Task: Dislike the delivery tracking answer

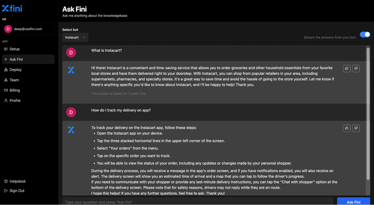Action: pos(356,128)
